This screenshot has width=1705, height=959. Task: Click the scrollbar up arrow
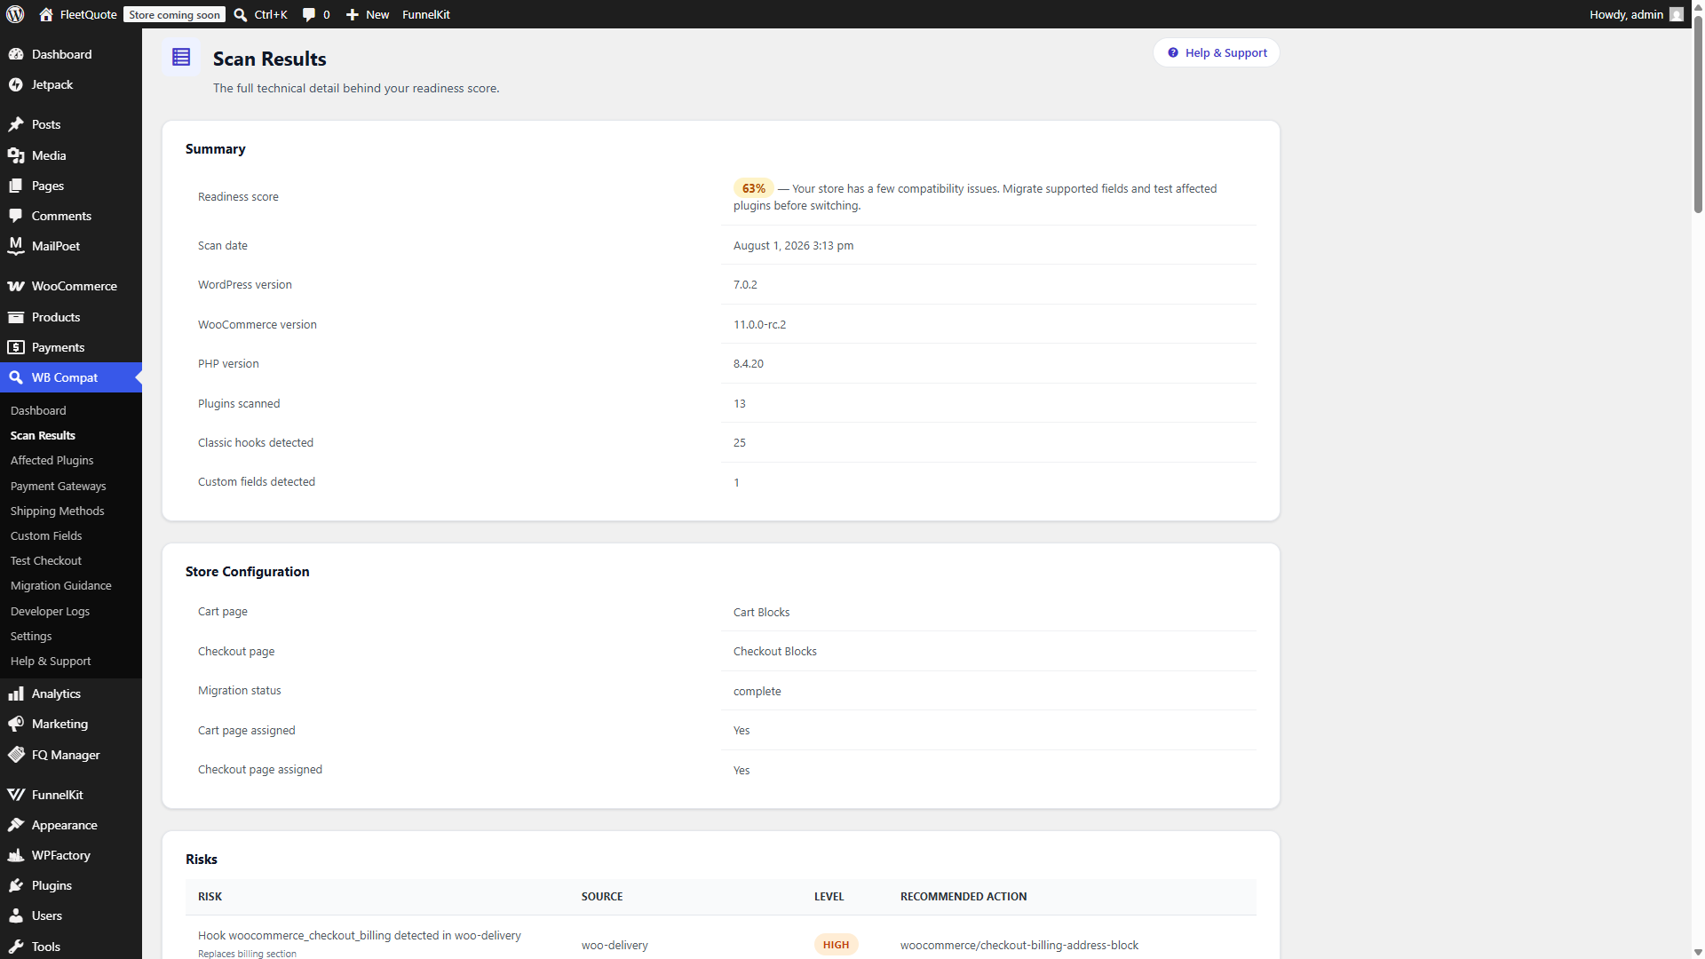pos(1698,6)
